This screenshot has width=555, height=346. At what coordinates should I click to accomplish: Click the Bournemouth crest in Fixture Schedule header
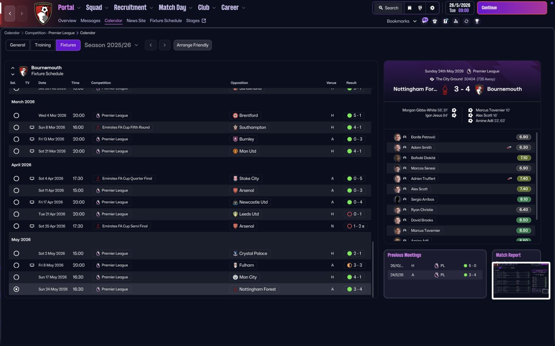coord(23,71)
